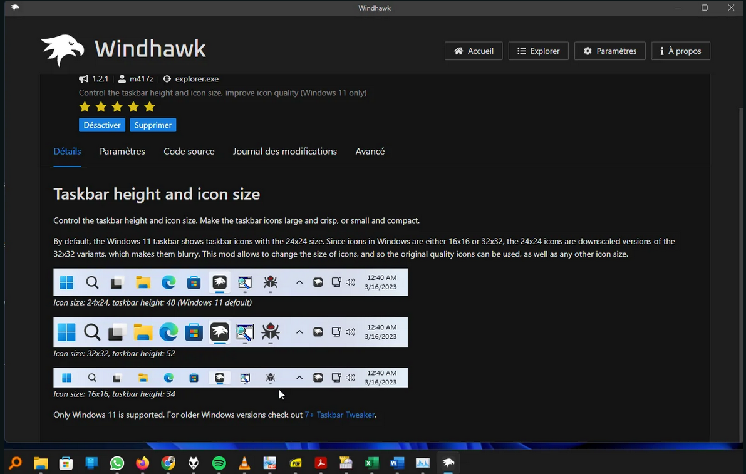Open the 24x24 default taskbar preview image

click(231, 282)
